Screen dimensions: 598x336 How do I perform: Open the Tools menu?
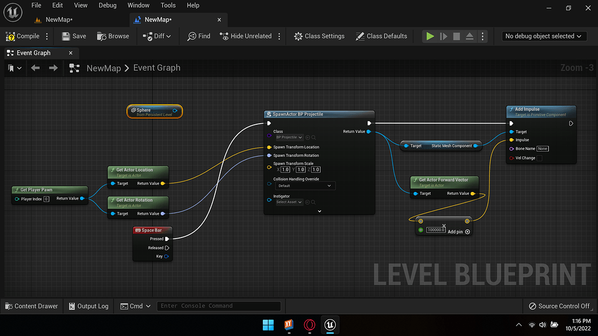point(168,5)
